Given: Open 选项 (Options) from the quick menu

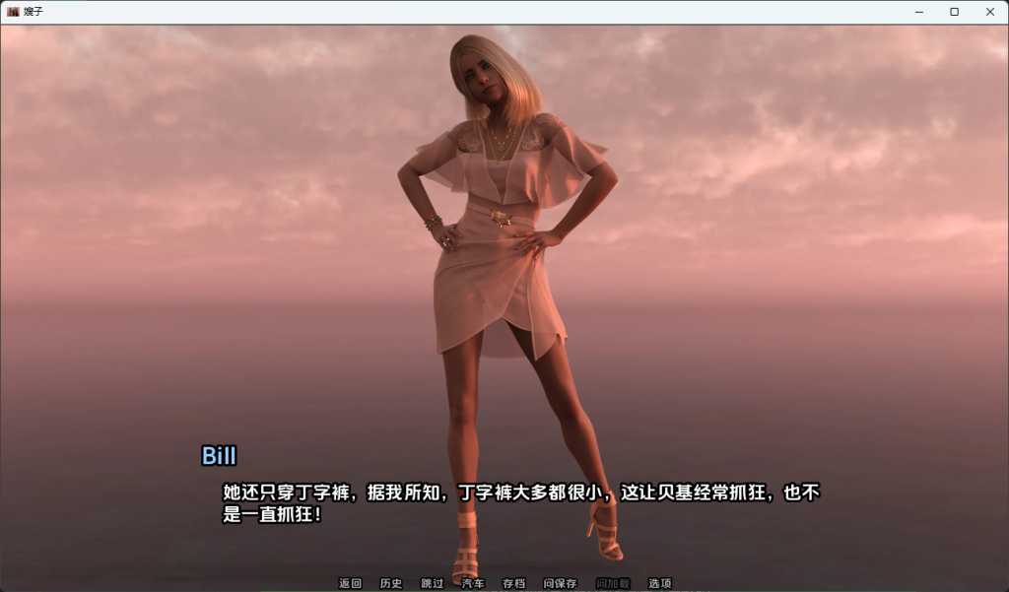Looking at the screenshot, I should point(659,583).
